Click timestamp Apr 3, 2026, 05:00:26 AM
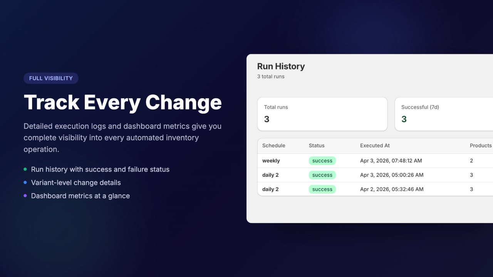Screen dimensions: 493x277 coord(392,175)
